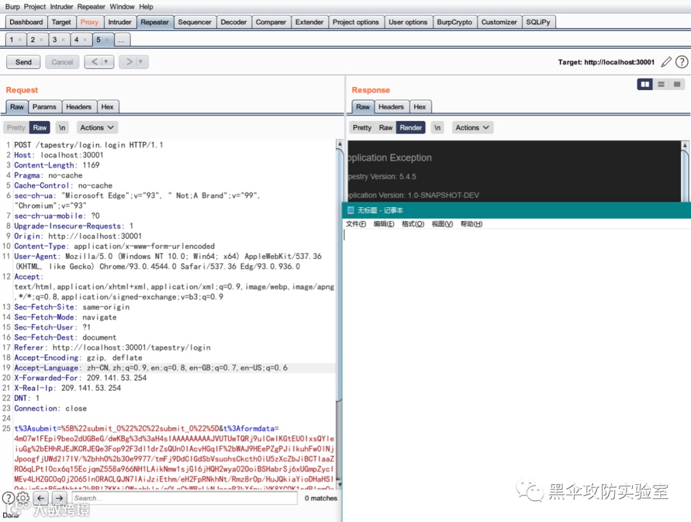Close Repeater tab 1 with its x

click(x=20, y=40)
